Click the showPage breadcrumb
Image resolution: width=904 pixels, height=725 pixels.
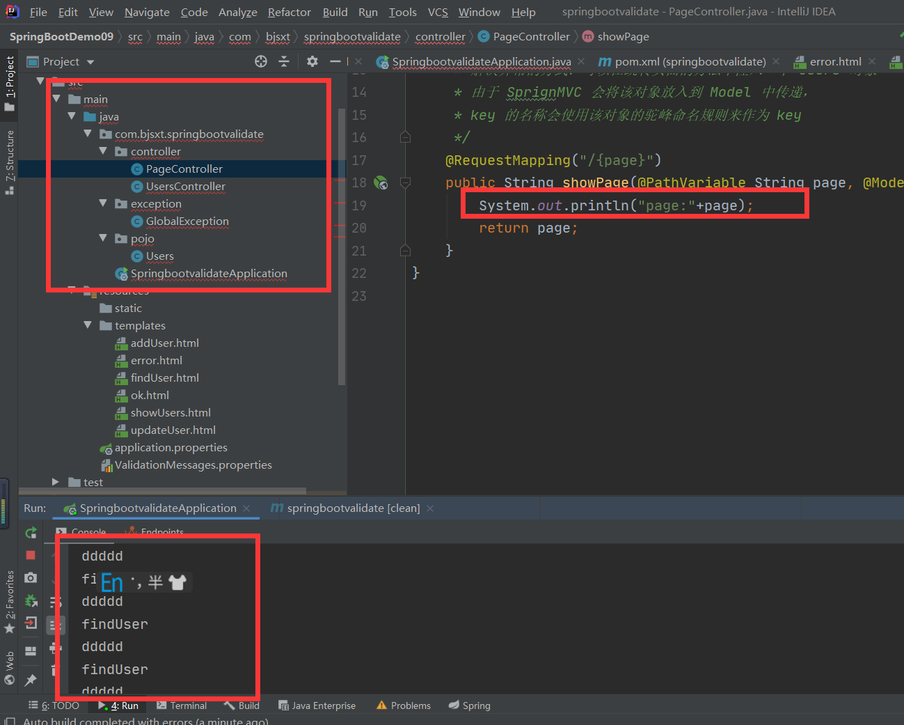coord(623,37)
